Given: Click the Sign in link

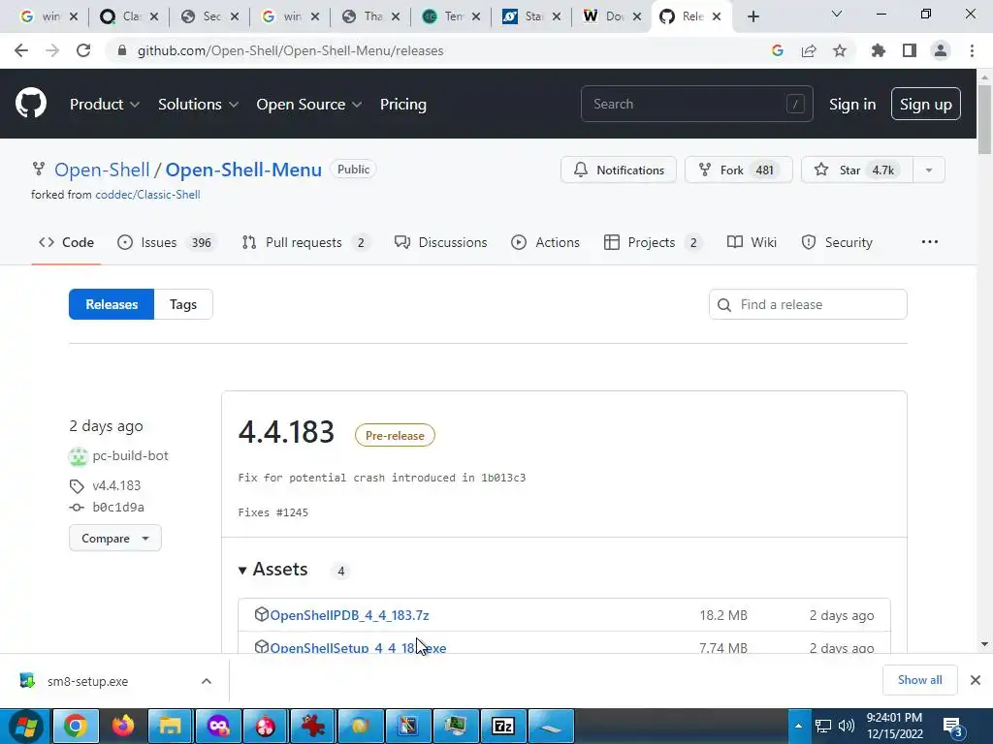Looking at the screenshot, I should 852,105.
